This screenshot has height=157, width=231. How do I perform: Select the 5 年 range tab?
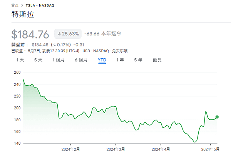pos(138,60)
